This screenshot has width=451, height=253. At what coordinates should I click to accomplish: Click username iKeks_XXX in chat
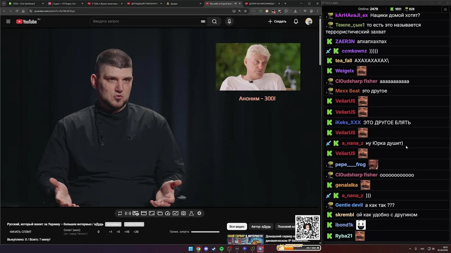[348, 122]
